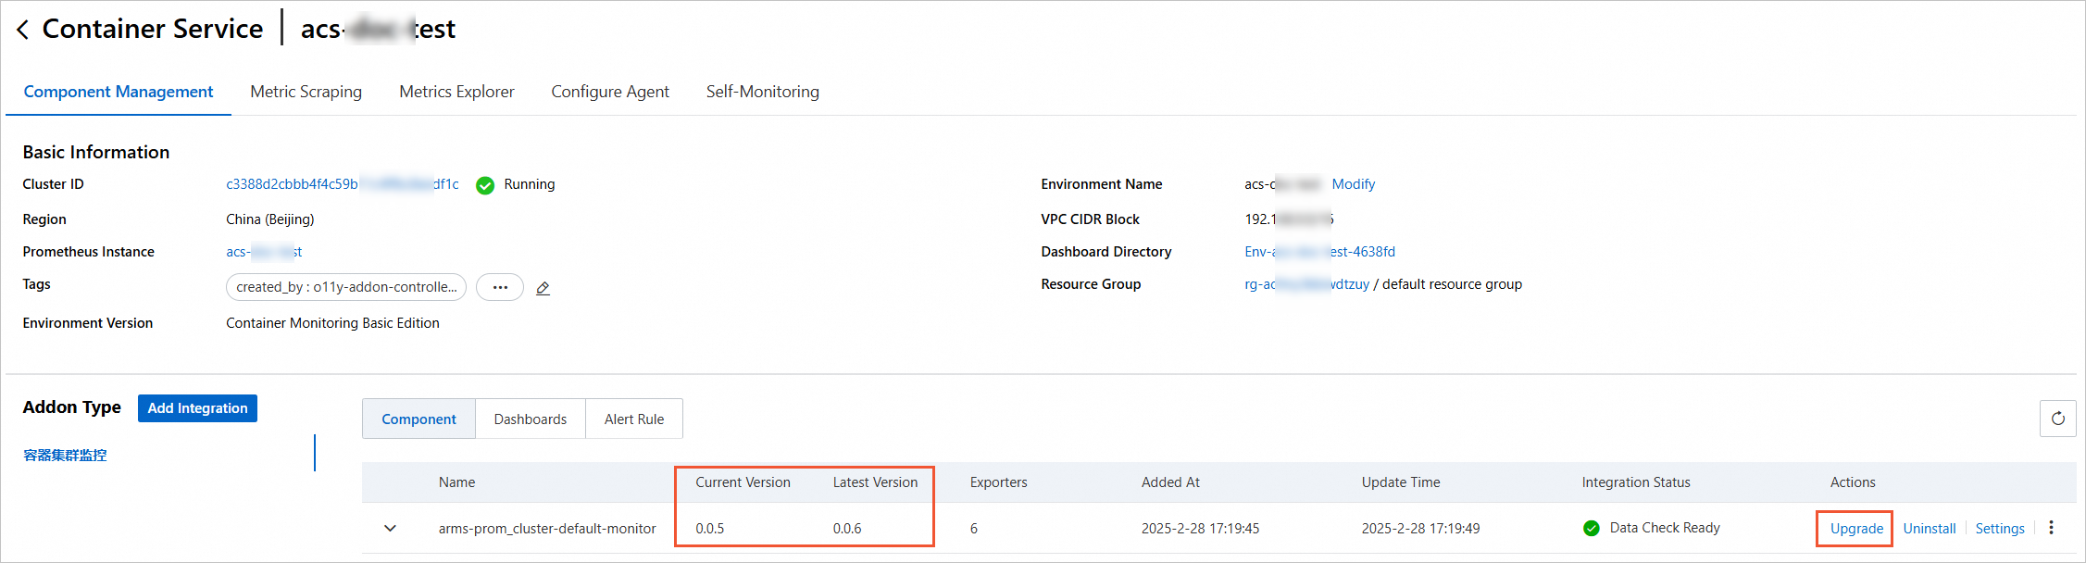Click the added time 2025-2-28 17:19:45
Screen dimensions: 2086x563
(1200, 529)
